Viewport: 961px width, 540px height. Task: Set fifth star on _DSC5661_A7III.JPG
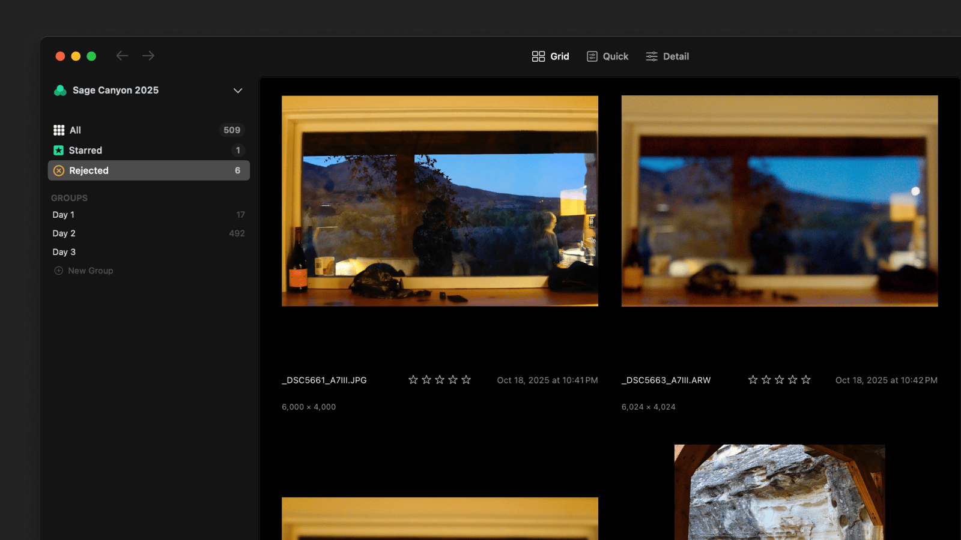click(466, 380)
